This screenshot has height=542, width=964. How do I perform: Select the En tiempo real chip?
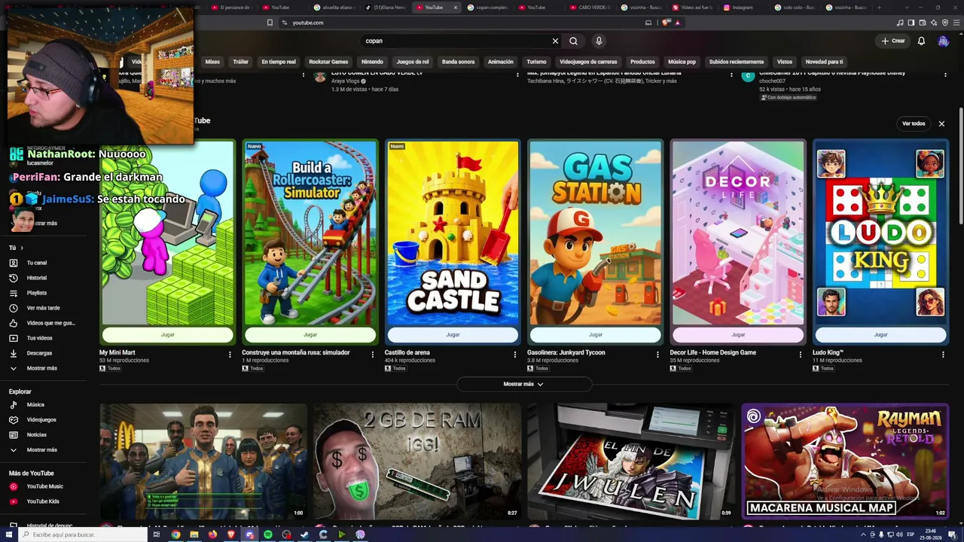point(279,62)
